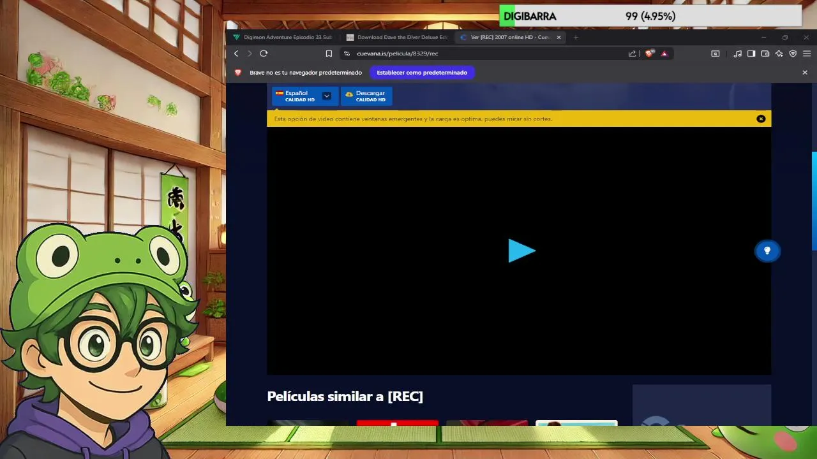Open the Brave VPN shield icon
817x459 pixels.
tap(793, 54)
